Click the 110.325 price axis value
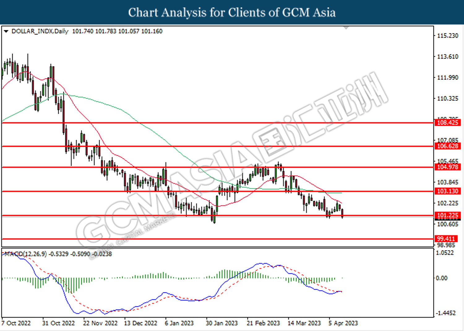464x331 pixels. 448,99
